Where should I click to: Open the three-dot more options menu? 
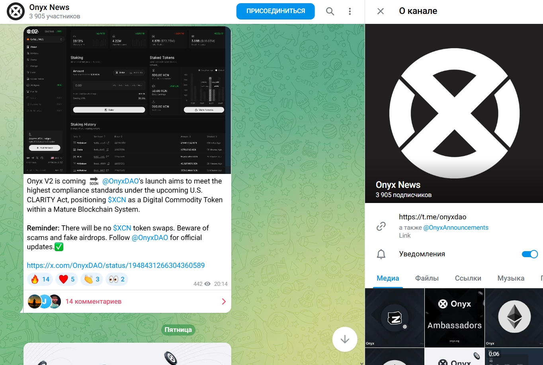coord(350,12)
